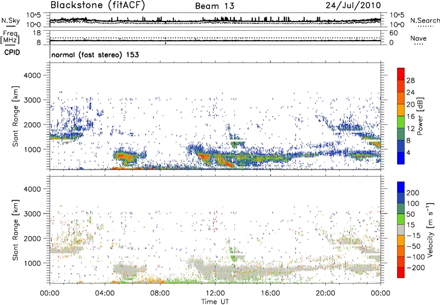Click the "2000" tick of the velocity panel
The width and height of the screenshot is (440, 305).
32,238
